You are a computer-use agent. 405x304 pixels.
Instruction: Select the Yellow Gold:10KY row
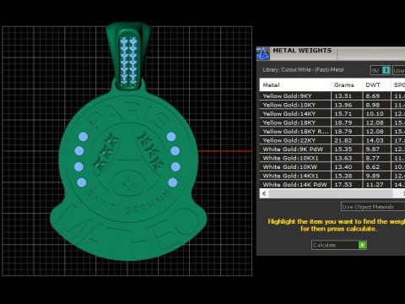tap(332, 105)
